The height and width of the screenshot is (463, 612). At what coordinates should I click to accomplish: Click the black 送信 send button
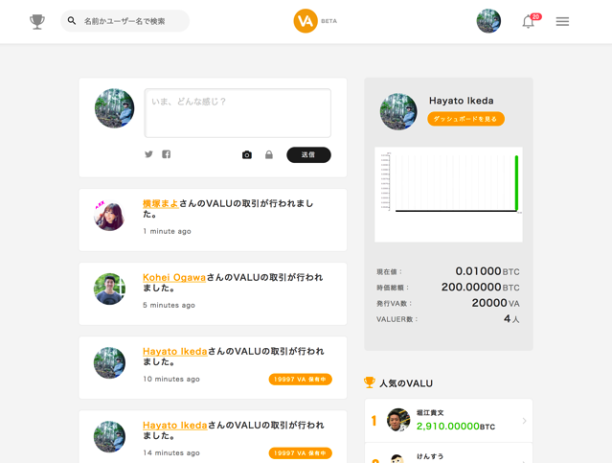click(x=308, y=154)
